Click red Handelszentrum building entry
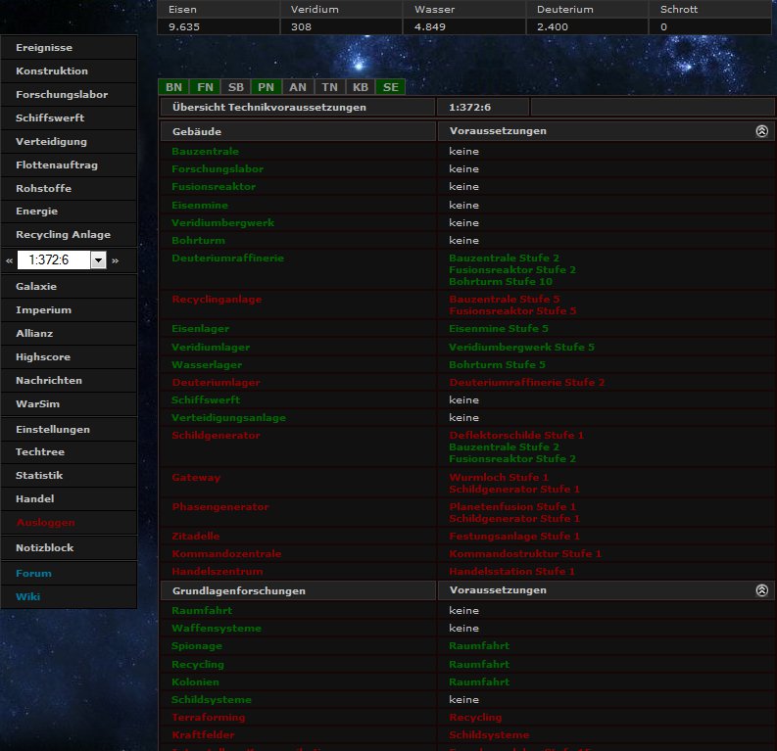 coord(218,571)
